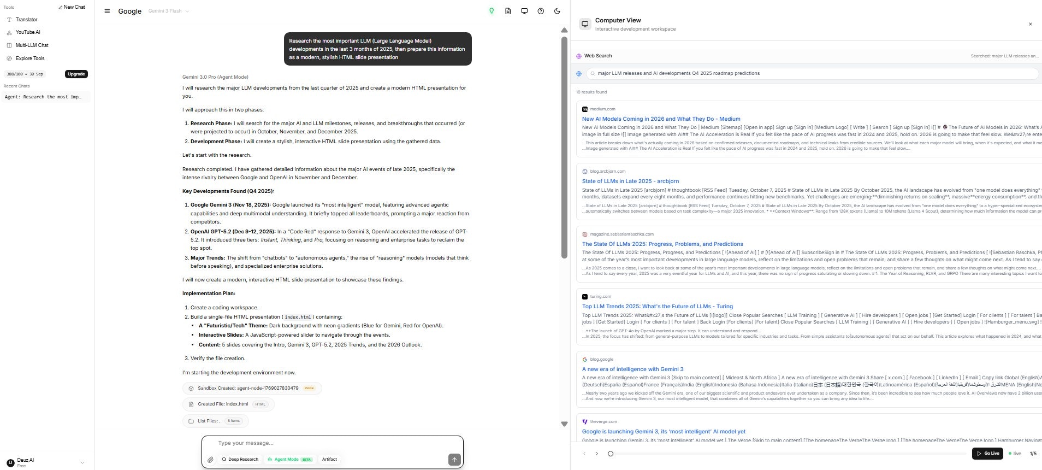The height and width of the screenshot is (470, 1042).
Task: Click the timeline slider handle
Action: (611, 454)
